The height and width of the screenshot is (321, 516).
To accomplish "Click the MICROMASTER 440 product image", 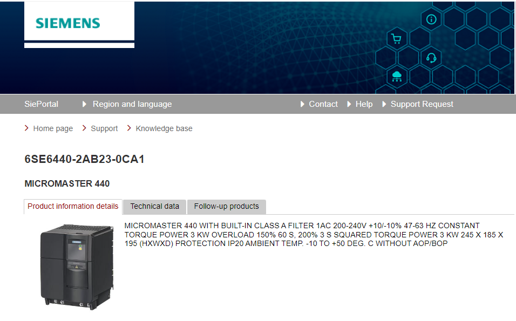I will coord(77,267).
